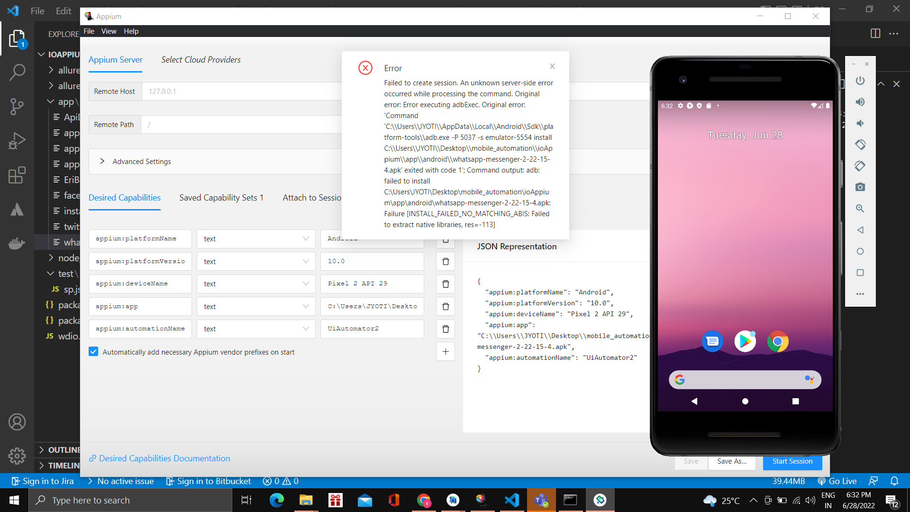Delete the automationName capability row
Screen dimensions: 910x512
pyautogui.click(x=446, y=329)
